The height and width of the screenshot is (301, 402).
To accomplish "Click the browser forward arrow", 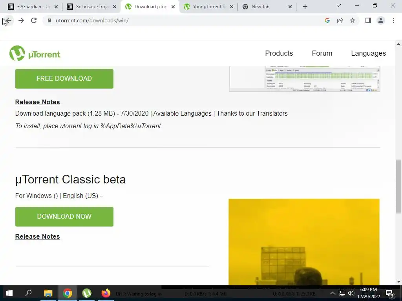I will (x=21, y=20).
